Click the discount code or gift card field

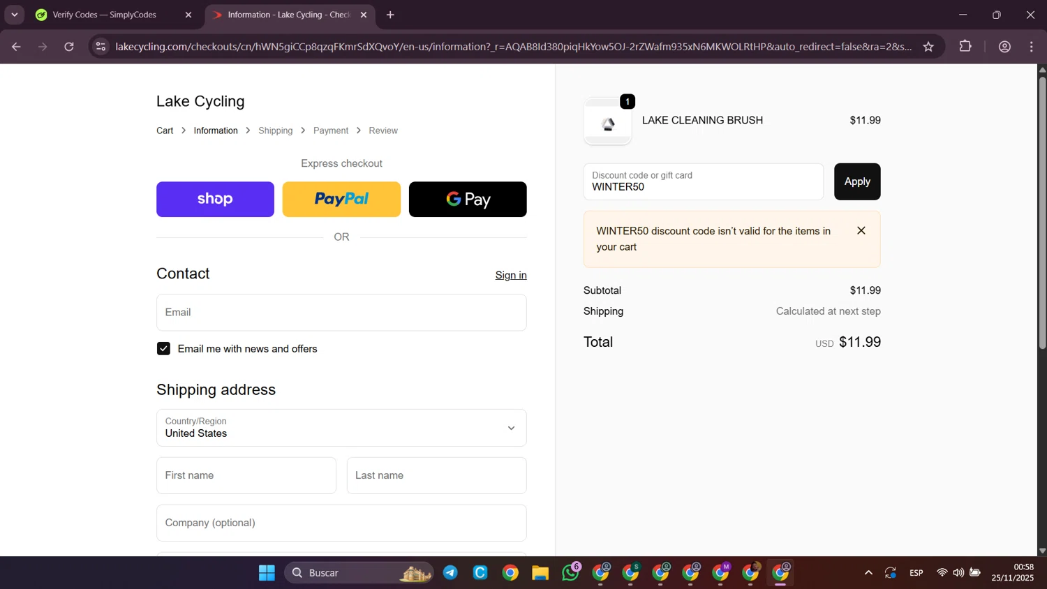pyautogui.click(x=704, y=181)
